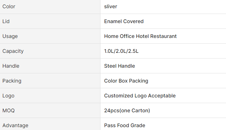Select the 'Customized Logo Acceptable' value

pos(140,96)
